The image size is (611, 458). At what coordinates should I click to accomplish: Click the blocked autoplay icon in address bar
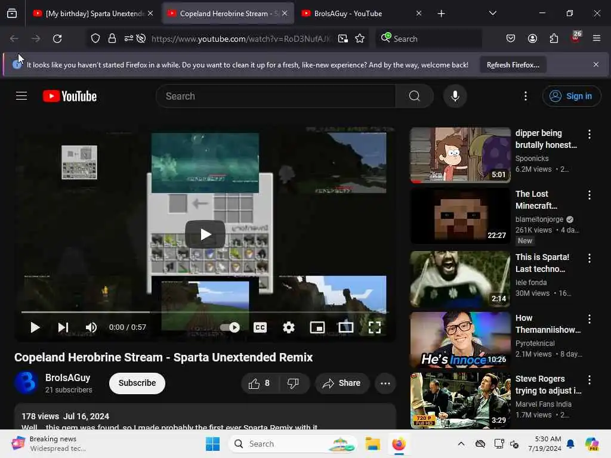point(141,39)
